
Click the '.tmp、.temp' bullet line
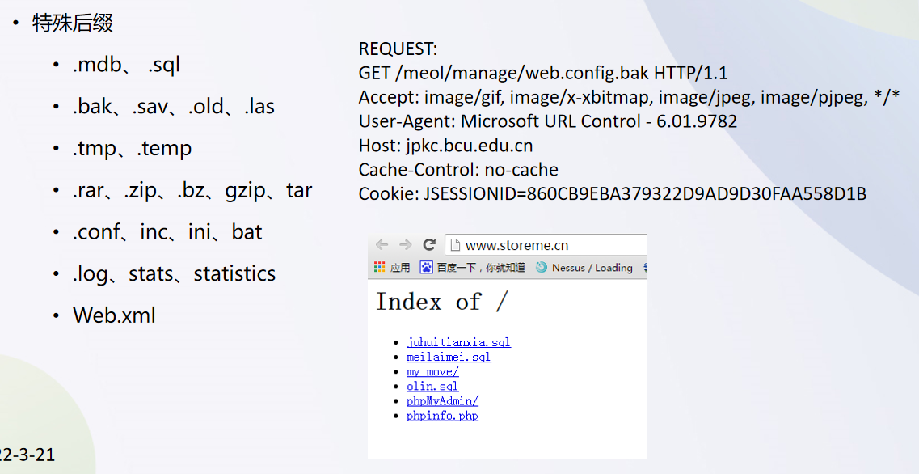[132, 148]
